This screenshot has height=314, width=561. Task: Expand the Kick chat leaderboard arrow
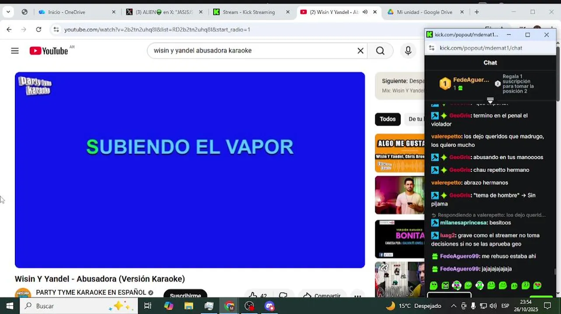(490, 100)
